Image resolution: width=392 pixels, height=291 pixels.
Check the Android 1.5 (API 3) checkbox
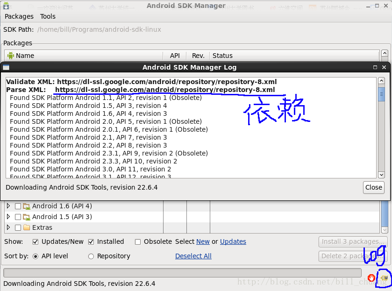pyautogui.click(x=18, y=217)
